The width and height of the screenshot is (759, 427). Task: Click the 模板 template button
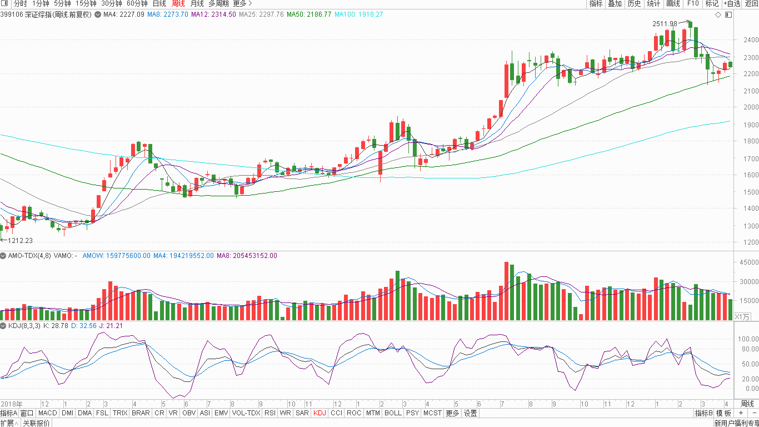723,413
